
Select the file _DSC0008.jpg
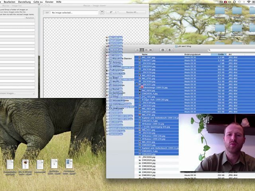tap(149, 157)
